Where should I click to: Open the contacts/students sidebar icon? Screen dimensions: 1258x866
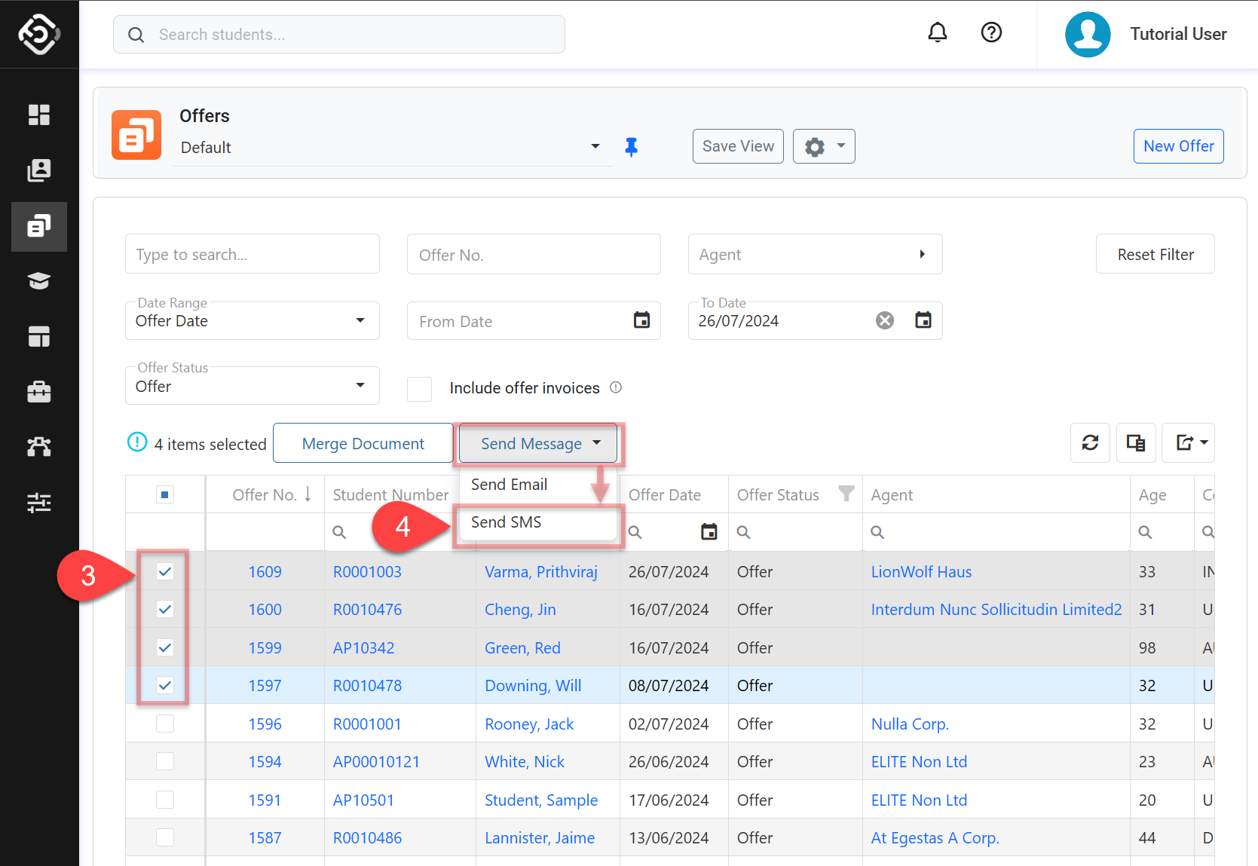(39, 170)
